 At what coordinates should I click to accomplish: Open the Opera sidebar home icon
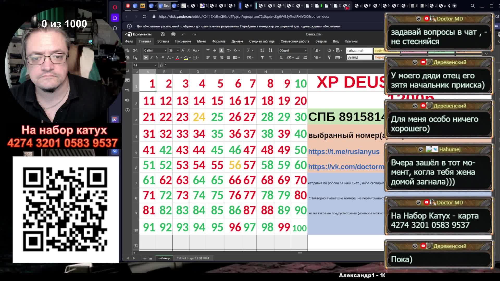115,18
